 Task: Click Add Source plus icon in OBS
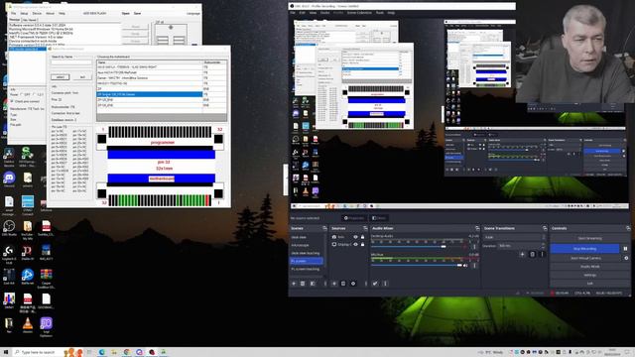point(334,284)
